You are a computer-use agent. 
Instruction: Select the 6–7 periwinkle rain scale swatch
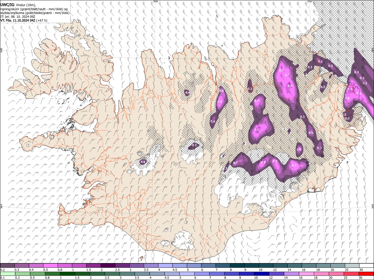click(202, 274)
